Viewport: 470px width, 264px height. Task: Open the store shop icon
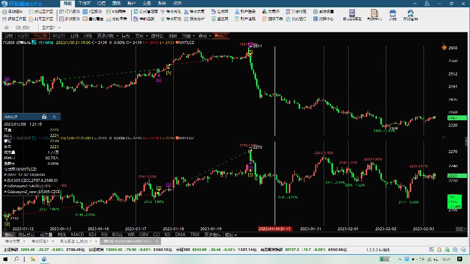point(392,13)
